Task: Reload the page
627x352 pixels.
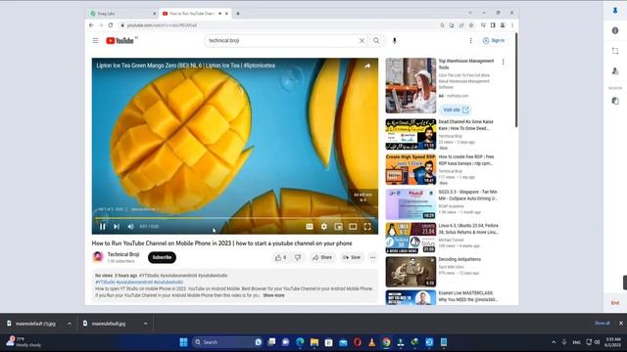Action: pos(111,25)
